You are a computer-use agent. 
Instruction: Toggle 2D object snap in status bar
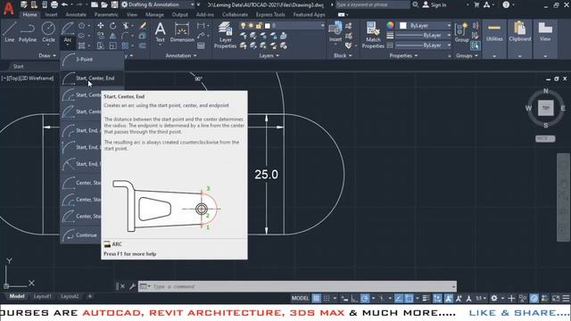coord(409,299)
